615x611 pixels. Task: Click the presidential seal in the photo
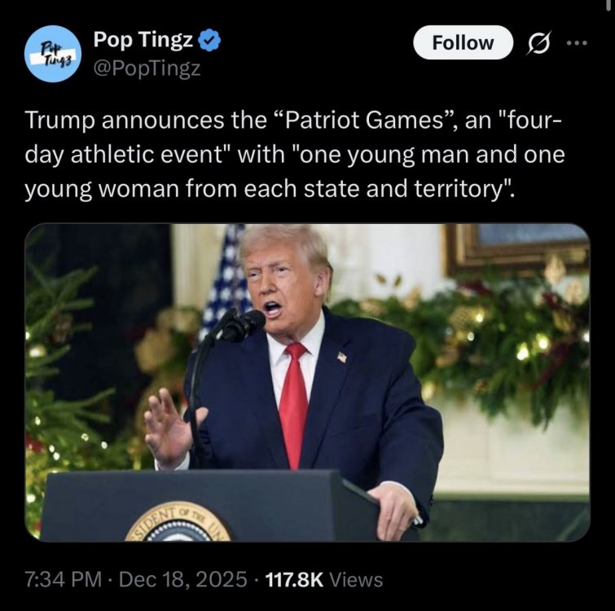click(178, 522)
